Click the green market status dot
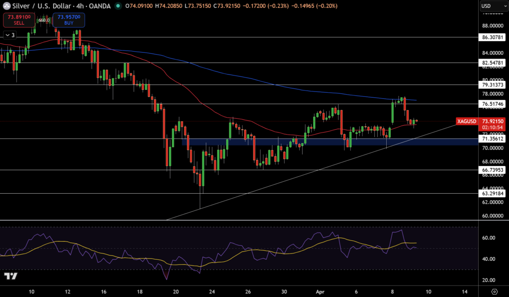The image size is (509, 297). pyautogui.click(x=118, y=6)
